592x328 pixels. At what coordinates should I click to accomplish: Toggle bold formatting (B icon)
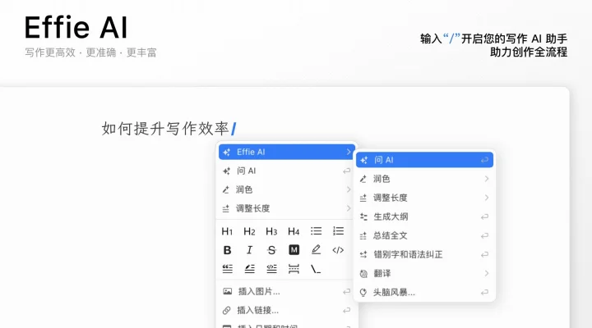tap(227, 250)
